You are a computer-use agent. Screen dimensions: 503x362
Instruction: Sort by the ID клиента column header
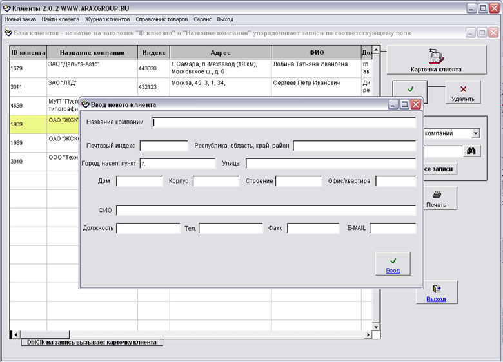[x=28, y=53]
